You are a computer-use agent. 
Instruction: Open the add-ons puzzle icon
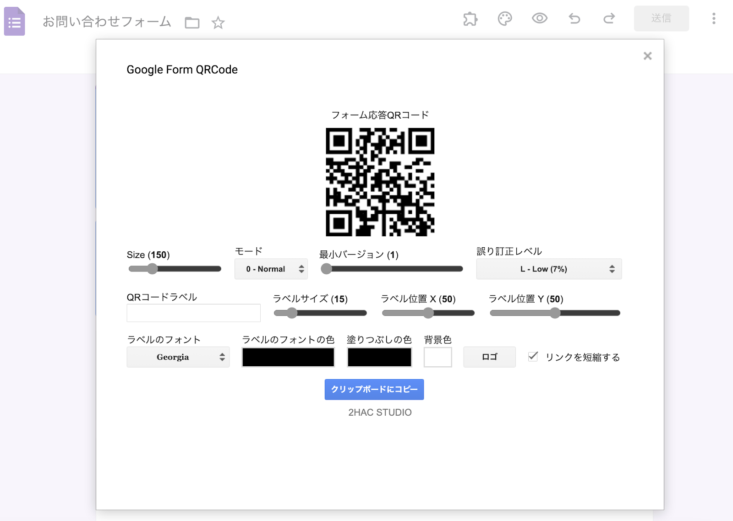(470, 19)
